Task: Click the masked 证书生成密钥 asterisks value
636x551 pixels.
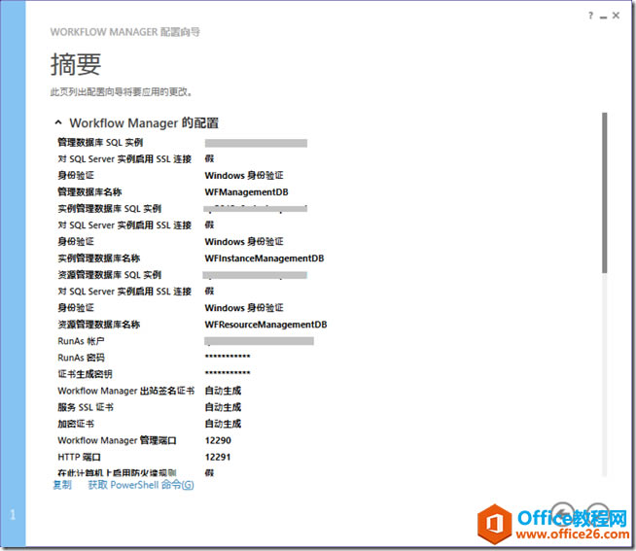Action: [228, 372]
